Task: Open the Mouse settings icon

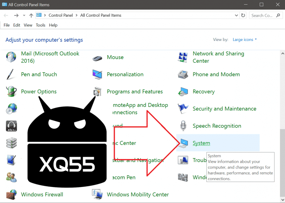Action: [x=98, y=58]
